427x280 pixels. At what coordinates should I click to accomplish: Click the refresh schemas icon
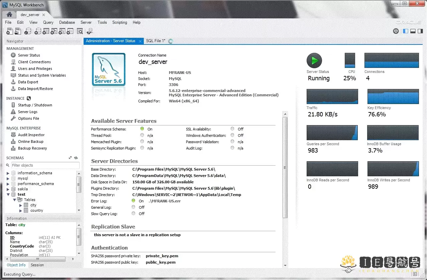coord(76,158)
